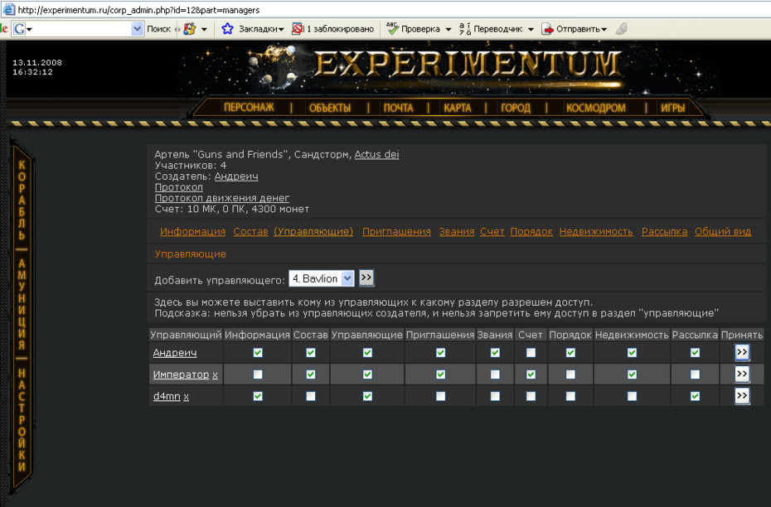Click the ABC spell check icon (Проверка)
771x507 pixels.
[392, 28]
